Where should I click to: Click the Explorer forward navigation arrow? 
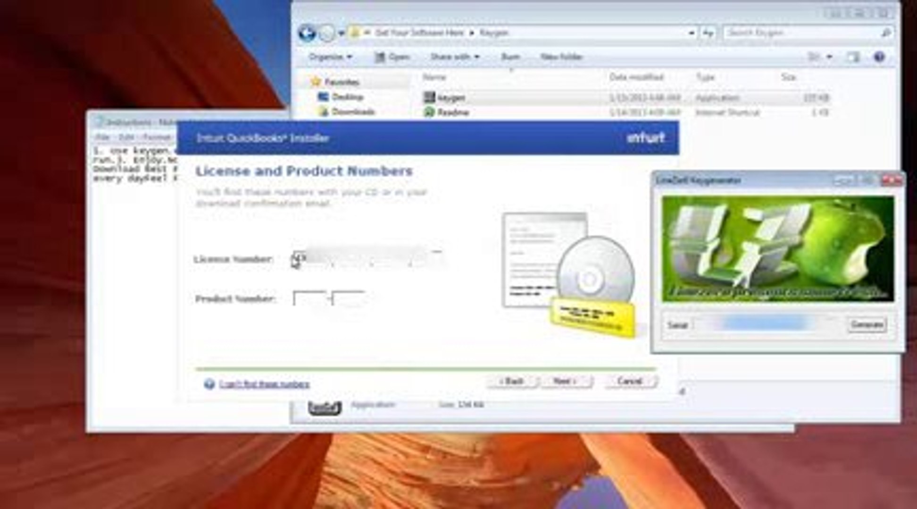pyautogui.click(x=326, y=33)
